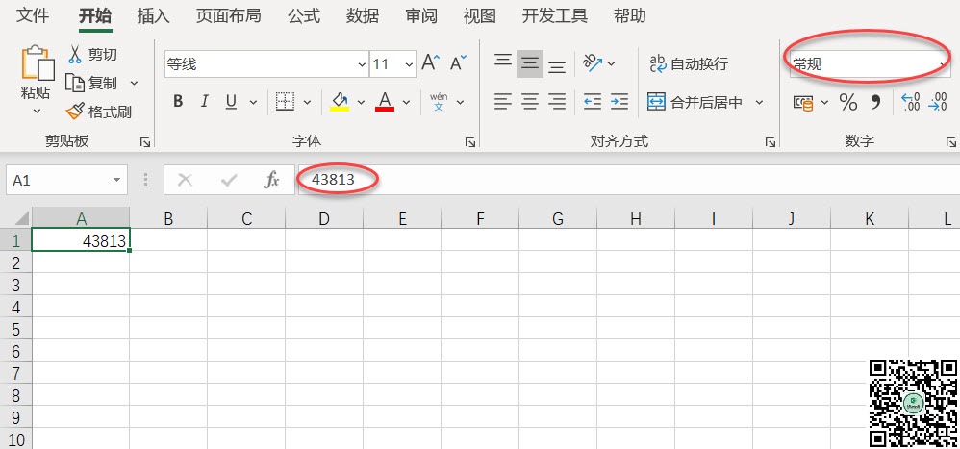960x449 pixels.
Task: Apply yellow fill color bucket
Action: pyautogui.click(x=340, y=102)
